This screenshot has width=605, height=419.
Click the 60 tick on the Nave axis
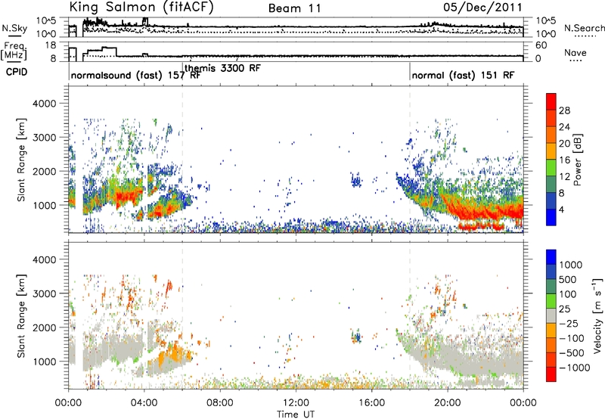pyautogui.click(x=541, y=45)
